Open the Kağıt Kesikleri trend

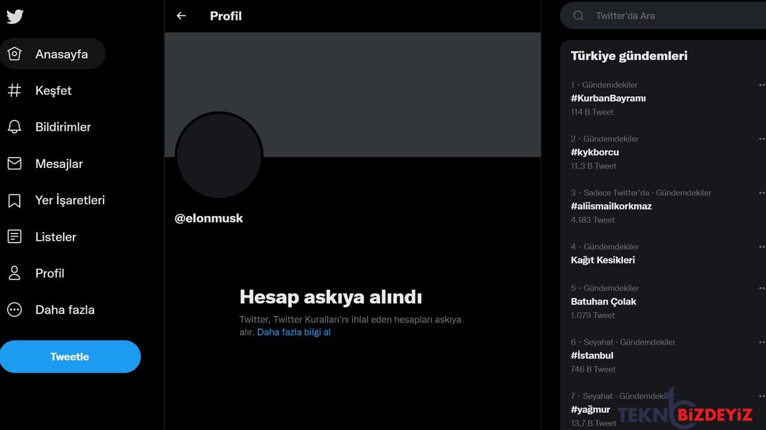pyautogui.click(x=603, y=260)
